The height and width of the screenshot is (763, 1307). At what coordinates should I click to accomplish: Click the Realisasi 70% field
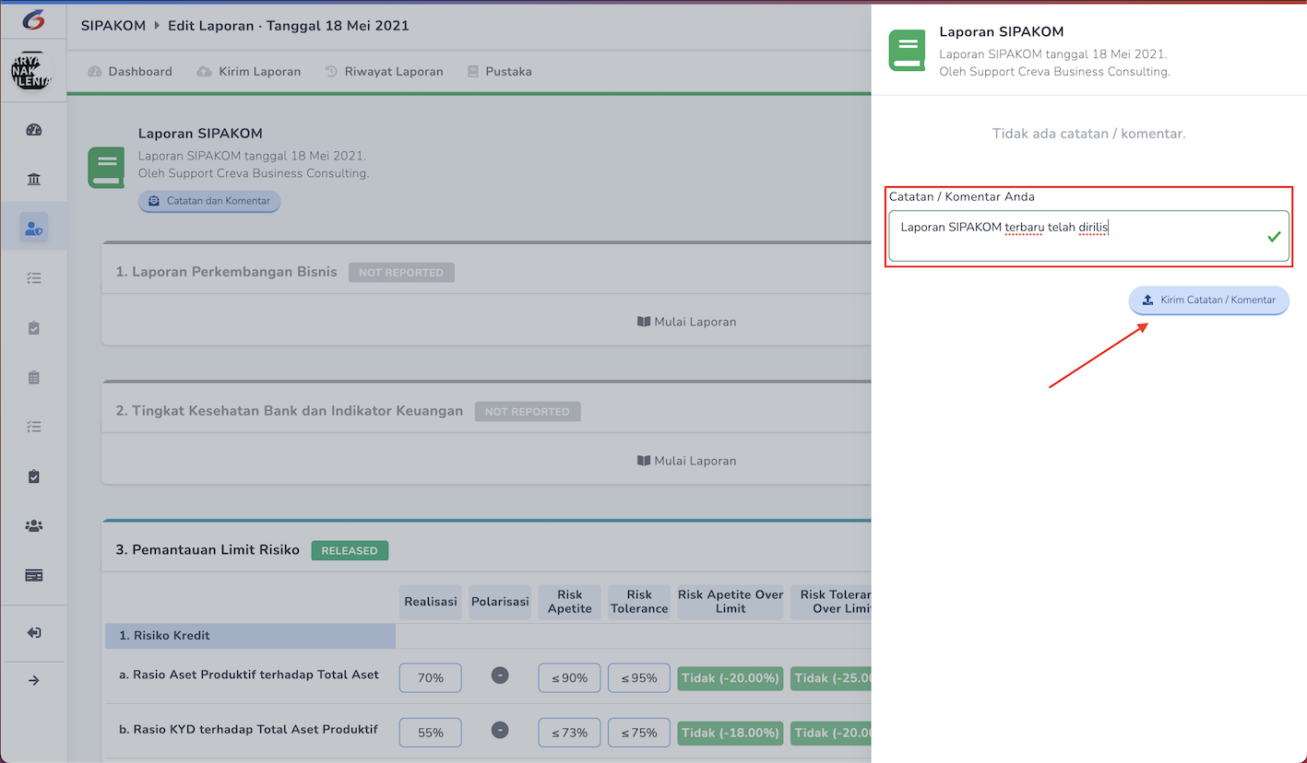tap(431, 678)
